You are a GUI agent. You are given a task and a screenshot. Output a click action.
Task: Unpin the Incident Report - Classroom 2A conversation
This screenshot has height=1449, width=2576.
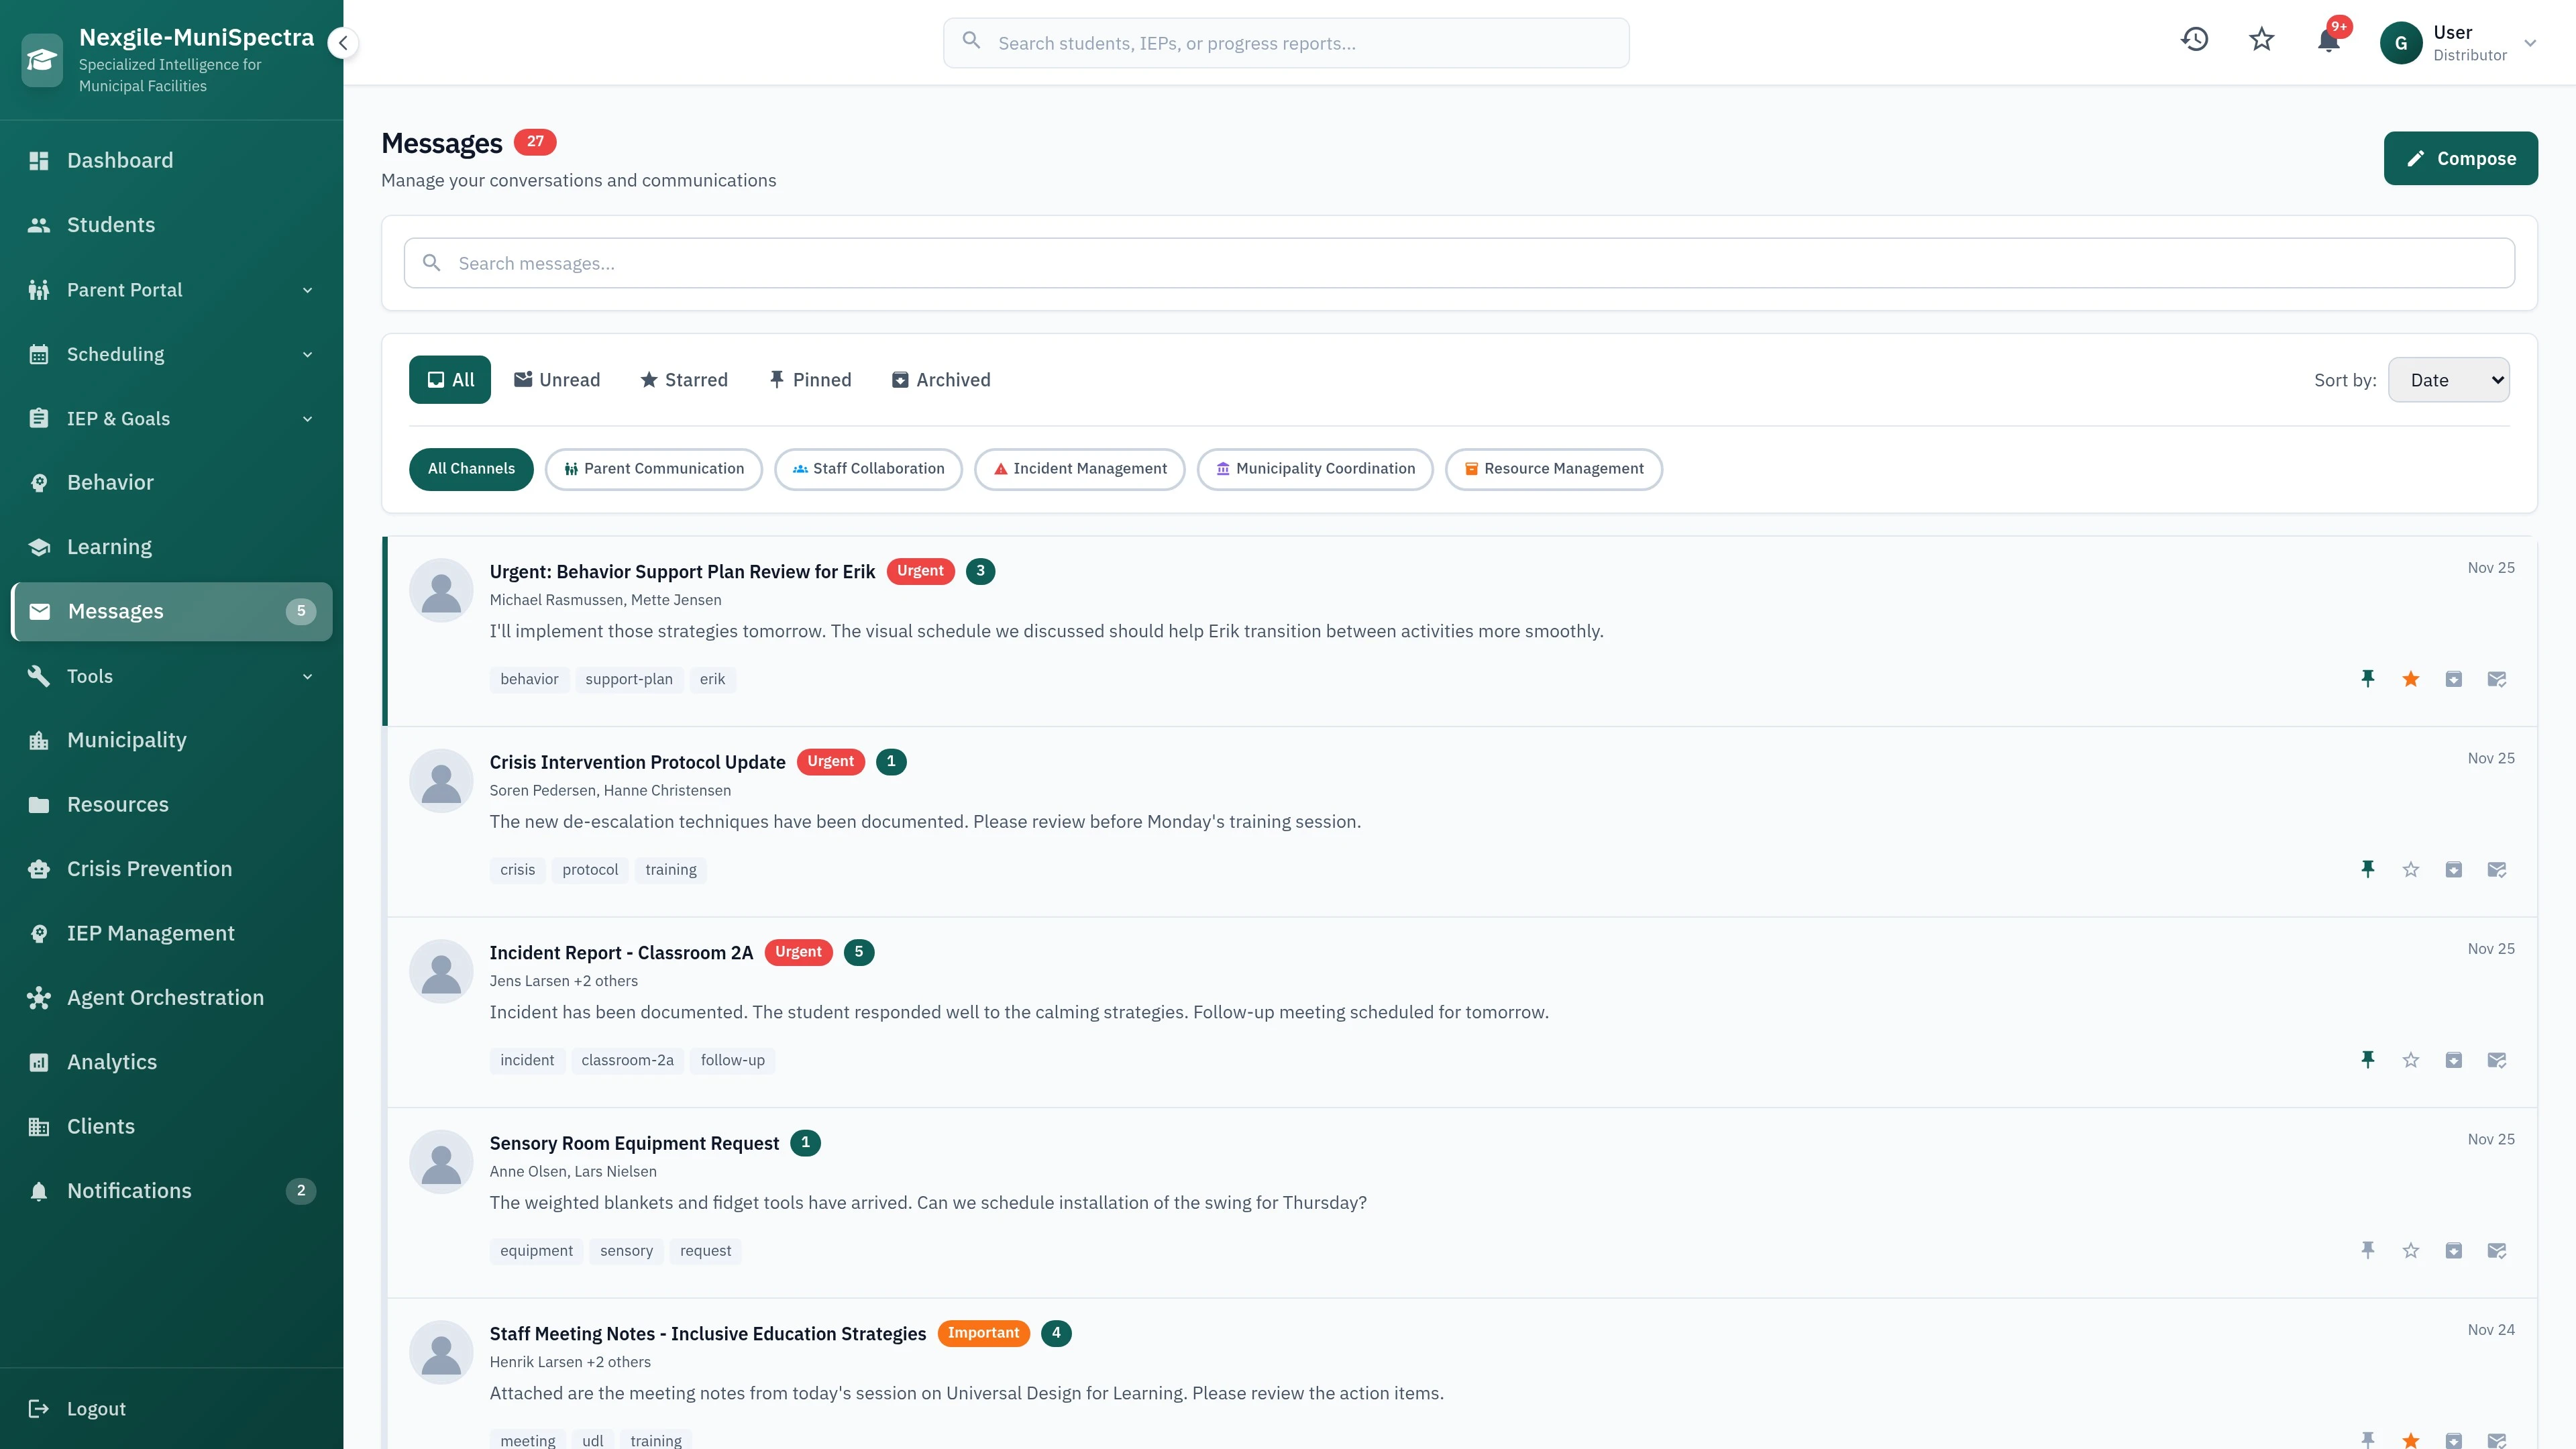(x=2368, y=1060)
